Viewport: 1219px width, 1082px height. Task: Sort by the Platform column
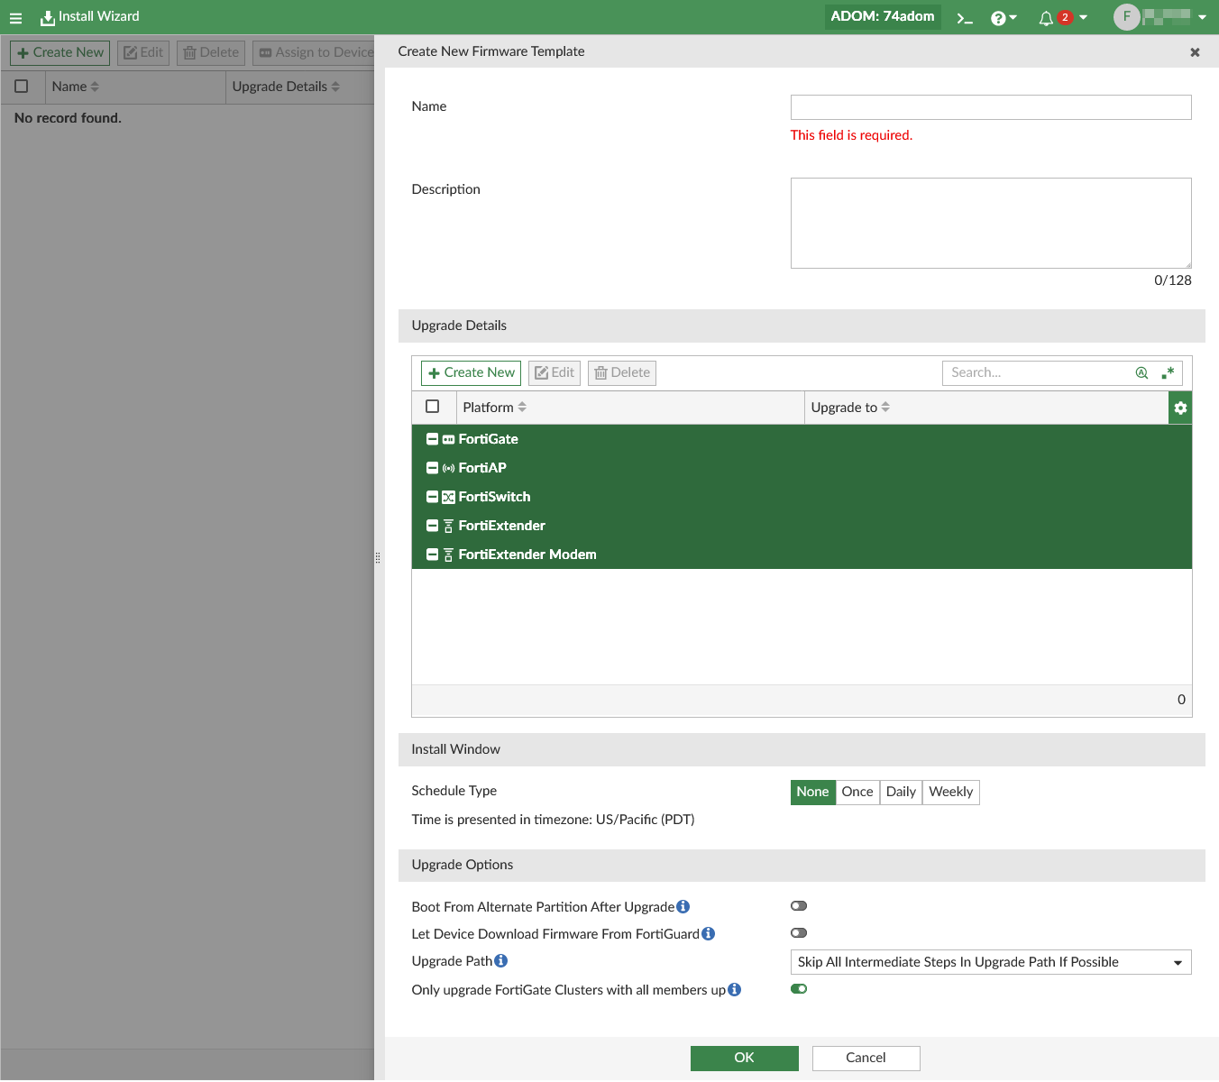494,408
